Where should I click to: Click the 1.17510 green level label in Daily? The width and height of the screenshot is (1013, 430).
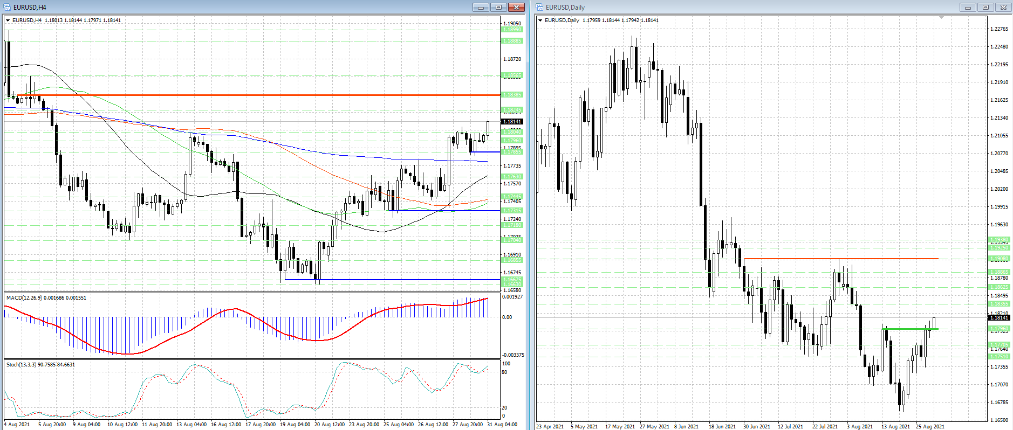1000,357
